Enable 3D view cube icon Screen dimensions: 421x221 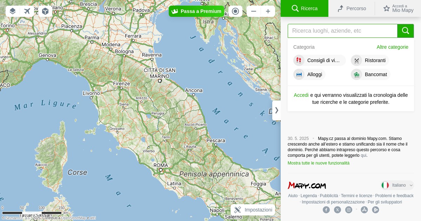[x=45, y=11]
